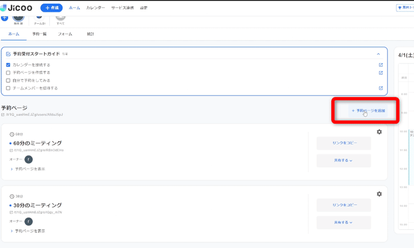Viewport: 414px width, 248px height.
Task: Open external link for カレンダーを接続する
Action: click(381, 65)
